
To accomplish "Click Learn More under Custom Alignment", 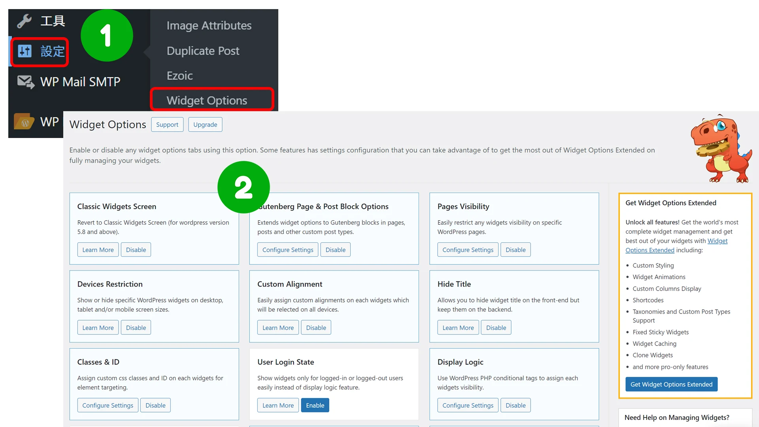I will 278,328.
